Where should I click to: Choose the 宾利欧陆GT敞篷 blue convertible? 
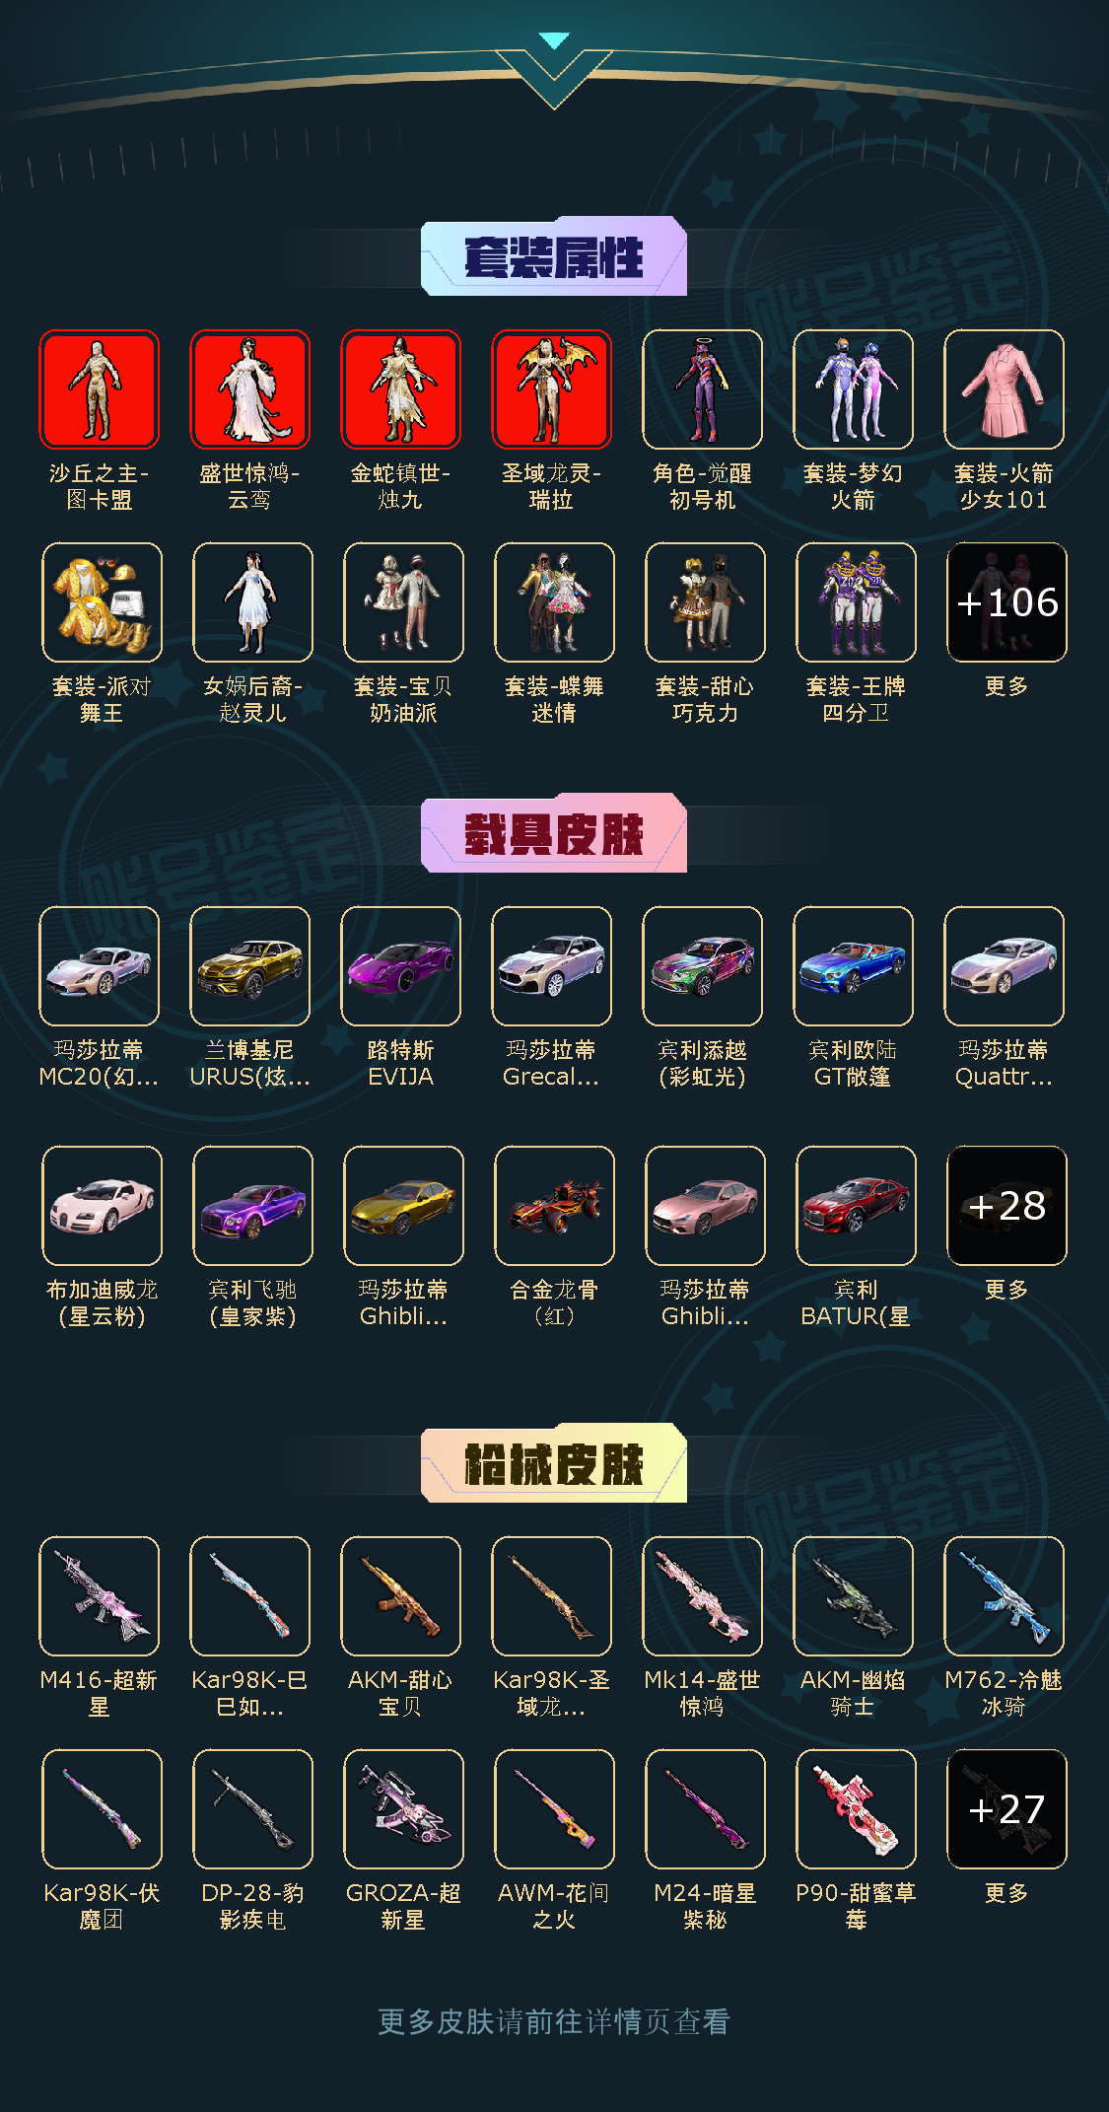853,966
